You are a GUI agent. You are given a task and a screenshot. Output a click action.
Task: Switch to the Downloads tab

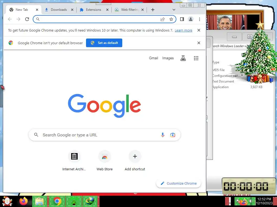[59, 10]
